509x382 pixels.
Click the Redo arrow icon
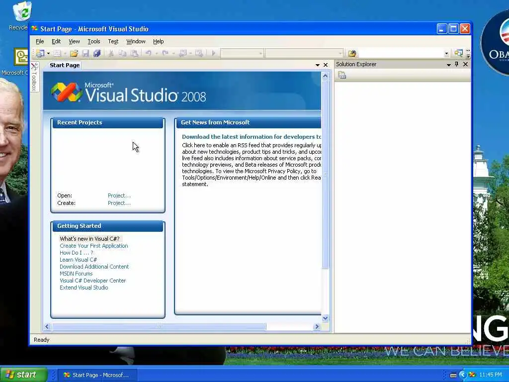tap(165, 53)
